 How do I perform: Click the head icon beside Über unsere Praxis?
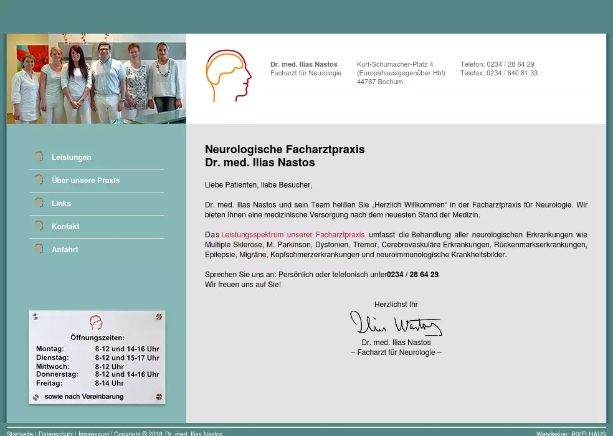click(39, 180)
